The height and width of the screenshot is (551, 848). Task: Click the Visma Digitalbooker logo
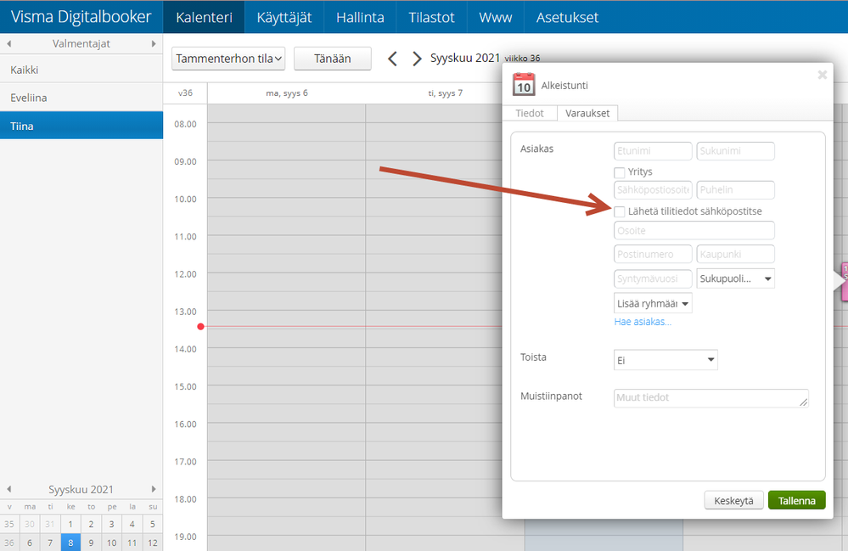(x=81, y=17)
